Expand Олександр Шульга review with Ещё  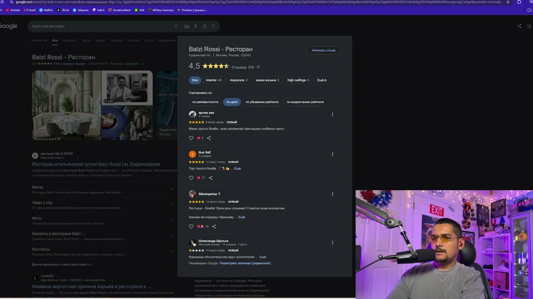(263, 257)
